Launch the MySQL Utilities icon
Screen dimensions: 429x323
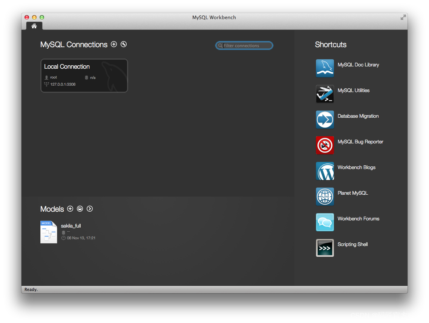coord(325,94)
